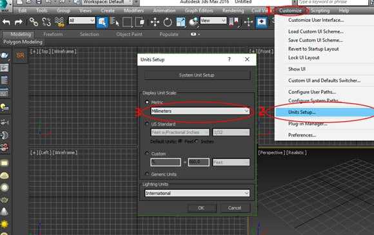Viewport: 374px width, 235px height.
Task: Activate the Select Object tool
Action: point(102,22)
